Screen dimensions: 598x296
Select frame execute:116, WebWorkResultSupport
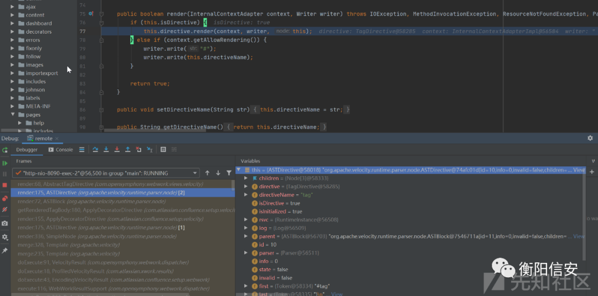tap(123, 289)
